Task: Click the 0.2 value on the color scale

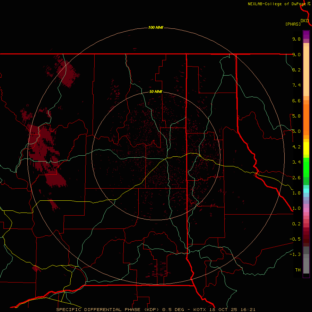Action: pos(296,224)
